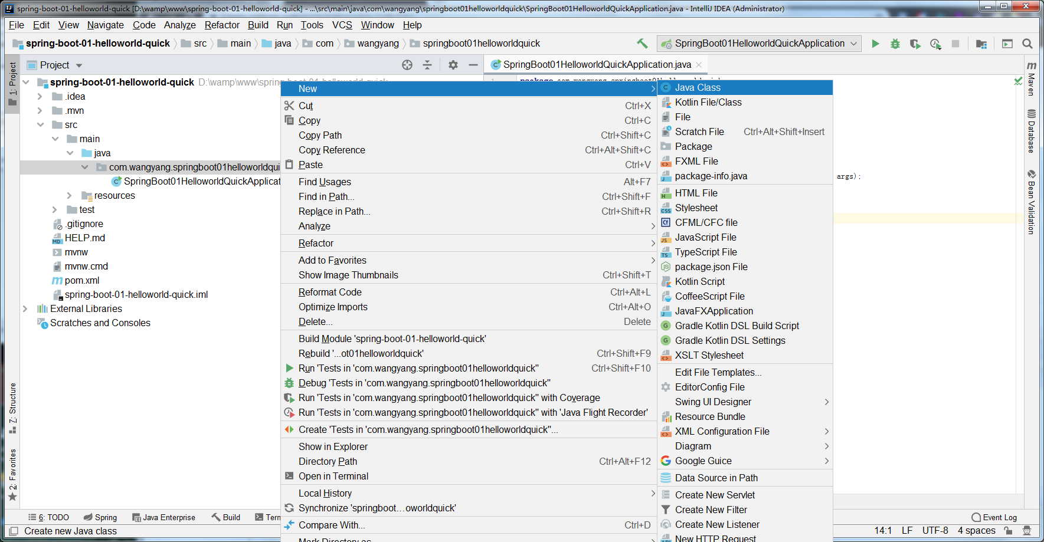Select Show in Explorer in context menu
Image resolution: width=1044 pixels, height=542 pixels.
pyautogui.click(x=469, y=446)
